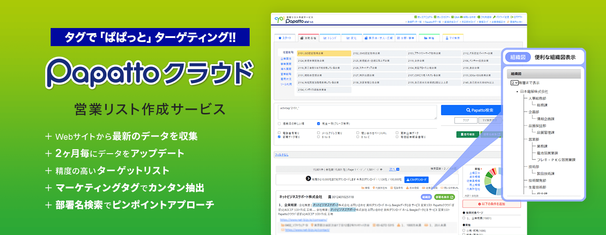The image size is (606, 235).
Task: Uncheck 完全一致(フレーズ検索)
Action: [x=318, y=123]
